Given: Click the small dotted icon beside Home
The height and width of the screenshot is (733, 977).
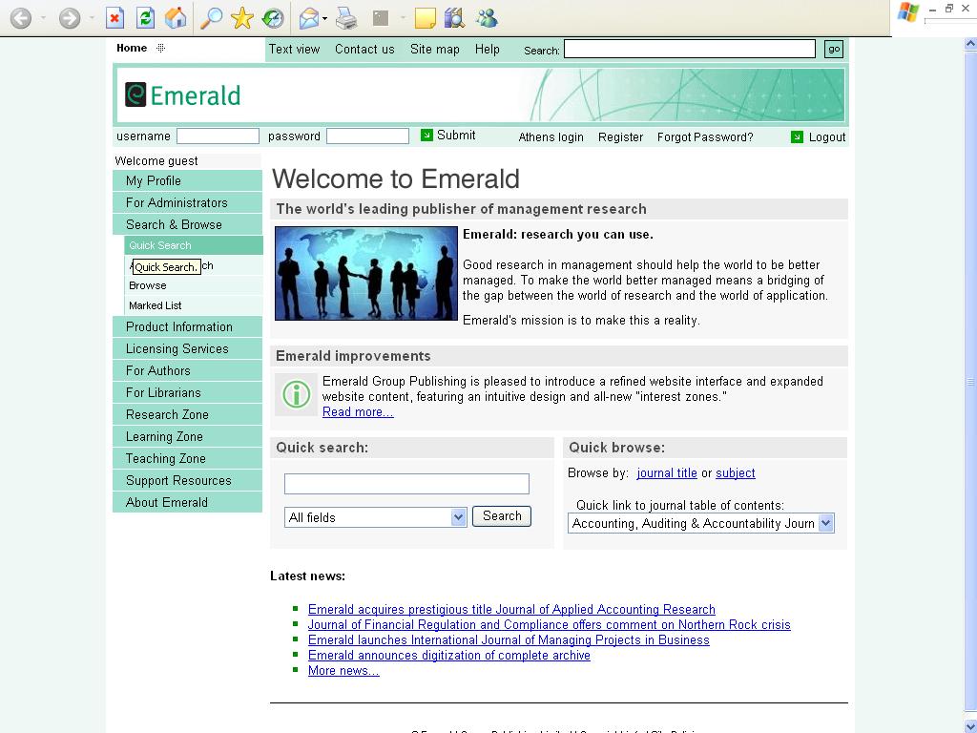Looking at the screenshot, I should (160, 48).
